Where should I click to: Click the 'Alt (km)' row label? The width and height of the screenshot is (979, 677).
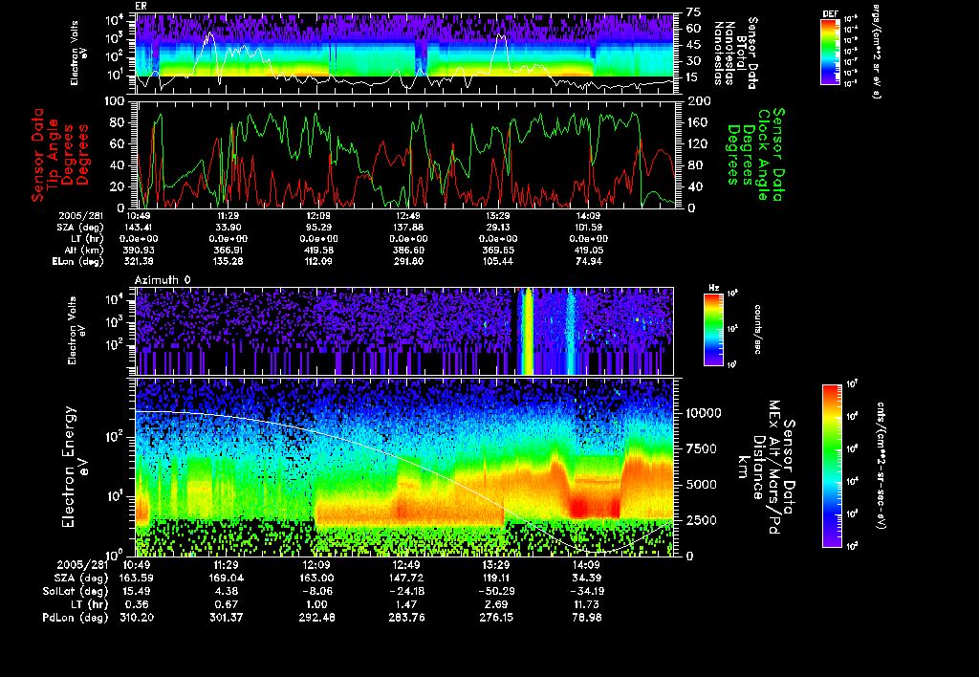[85, 250]
